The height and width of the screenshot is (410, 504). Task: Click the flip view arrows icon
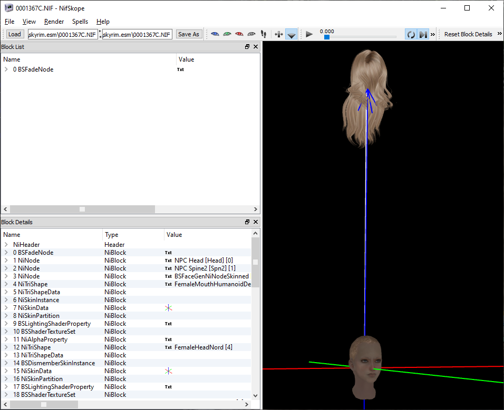tap(279, 34)
